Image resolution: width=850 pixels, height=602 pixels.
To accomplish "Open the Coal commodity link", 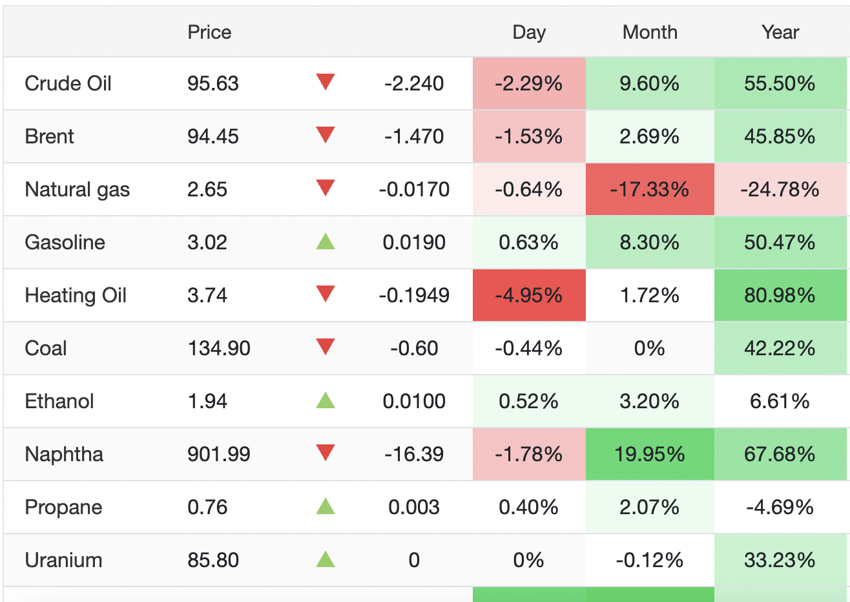I will pos(46,348).
